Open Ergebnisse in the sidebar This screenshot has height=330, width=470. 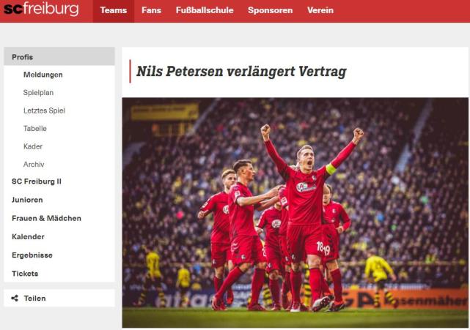[x=32, y=255]
